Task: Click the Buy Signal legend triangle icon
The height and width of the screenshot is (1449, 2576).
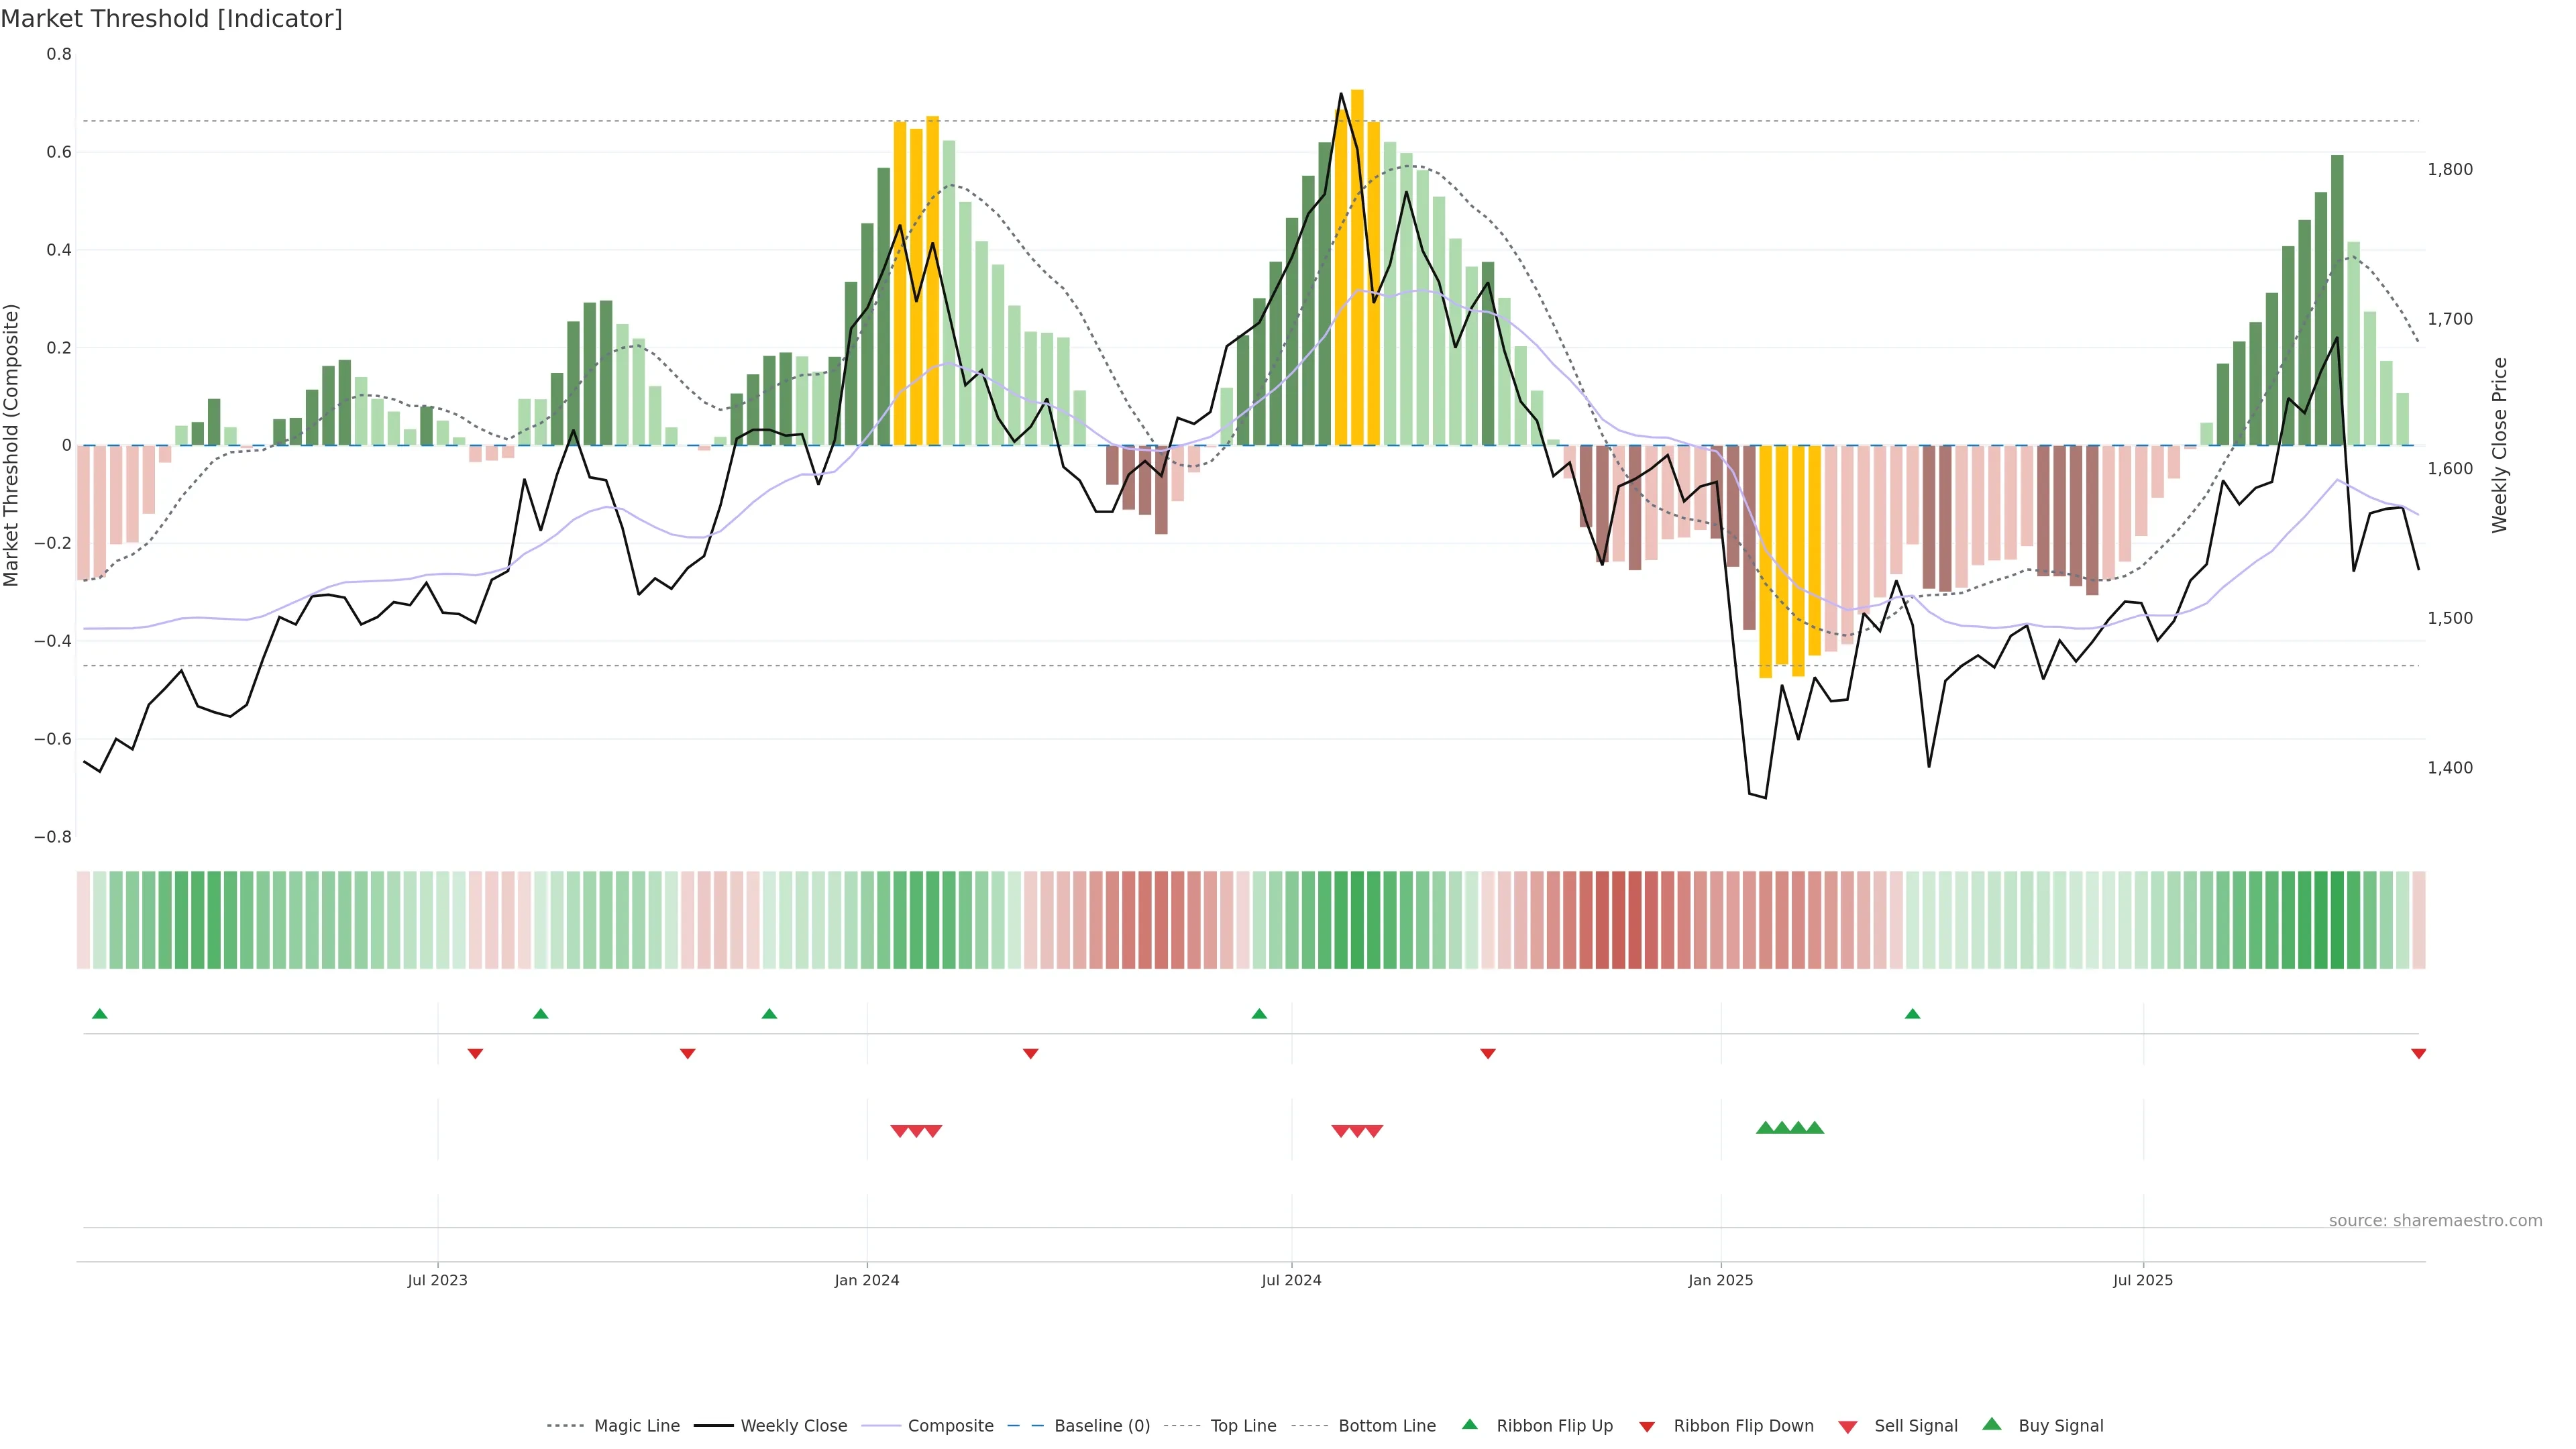Action: (1992, 1424)
